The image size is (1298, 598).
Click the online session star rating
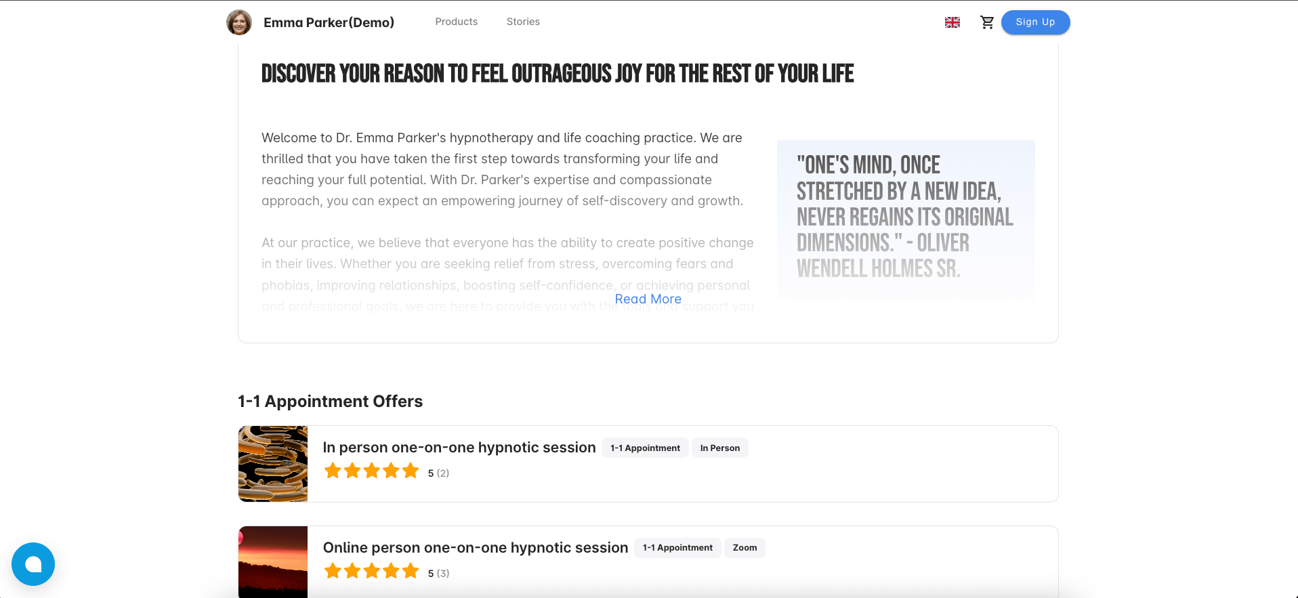coord(371,572)
